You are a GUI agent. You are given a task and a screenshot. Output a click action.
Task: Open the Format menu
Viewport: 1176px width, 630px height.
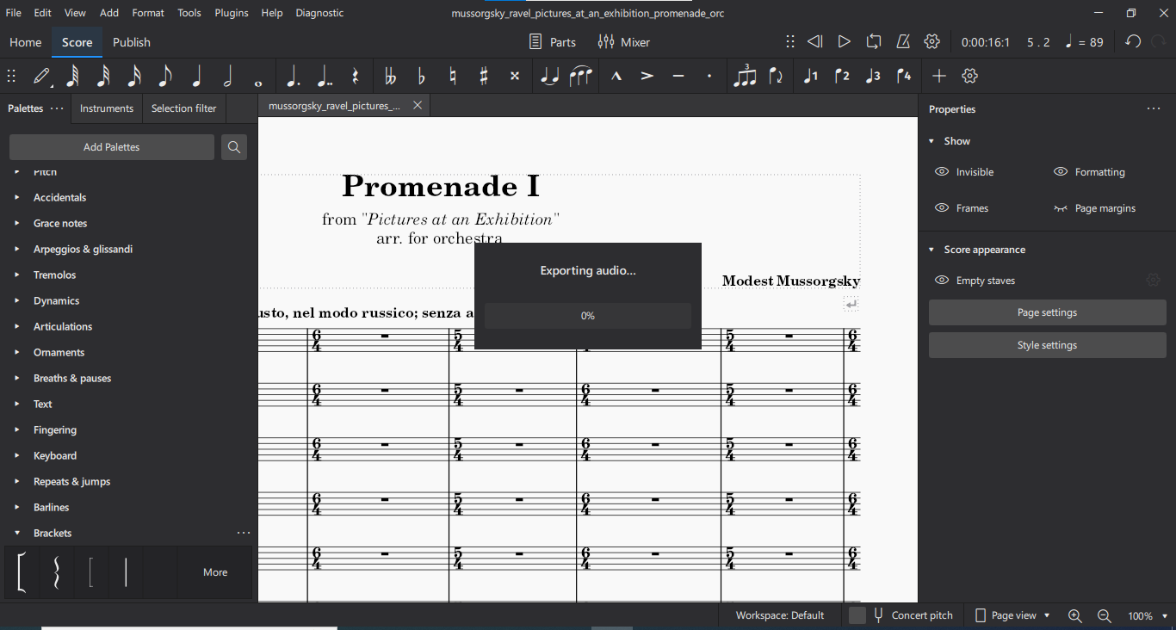(x=147, y=13)
